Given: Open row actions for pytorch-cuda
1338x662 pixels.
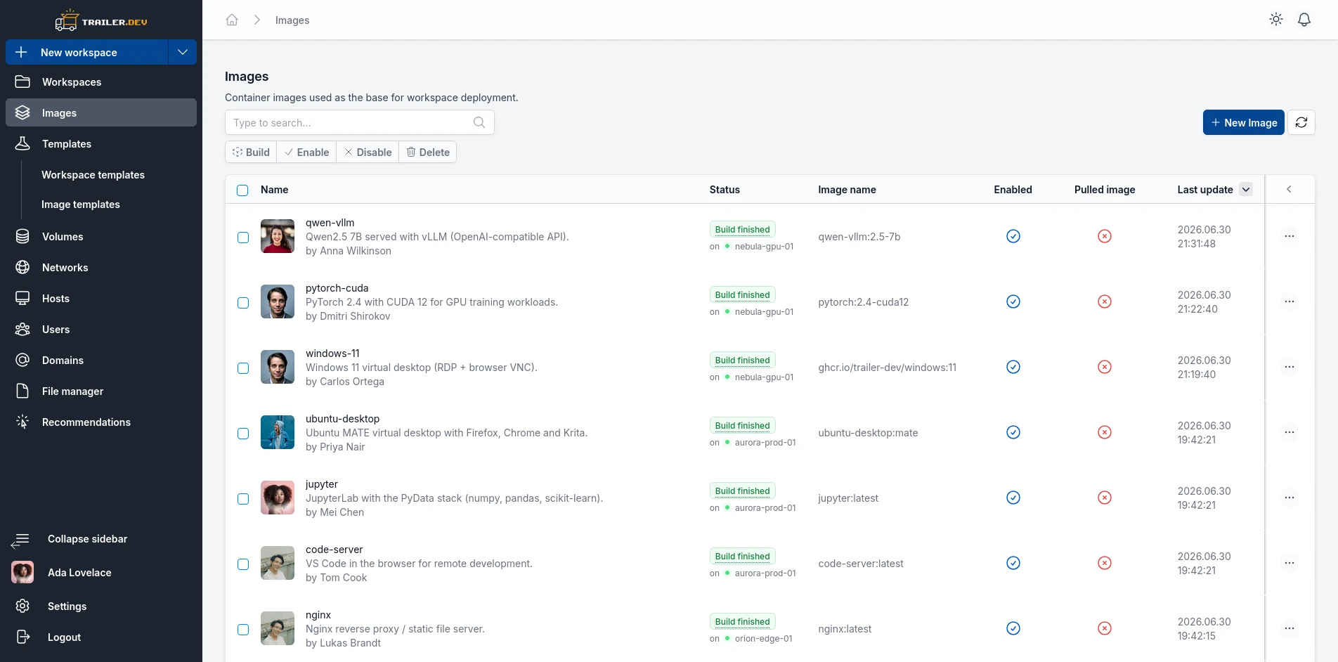Looking at the screenshot, I should [x=1290, y=301].
